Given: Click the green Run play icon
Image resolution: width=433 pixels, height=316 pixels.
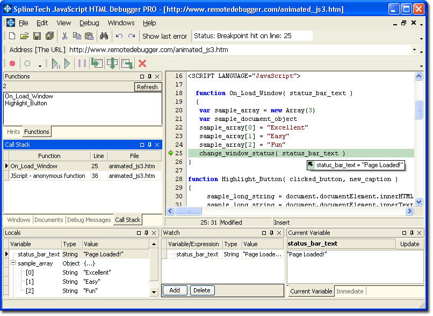Looking at the screenshot, I should click(67, 63).
